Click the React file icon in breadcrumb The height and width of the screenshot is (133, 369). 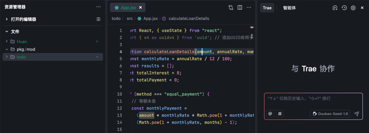tap(139, 18)
